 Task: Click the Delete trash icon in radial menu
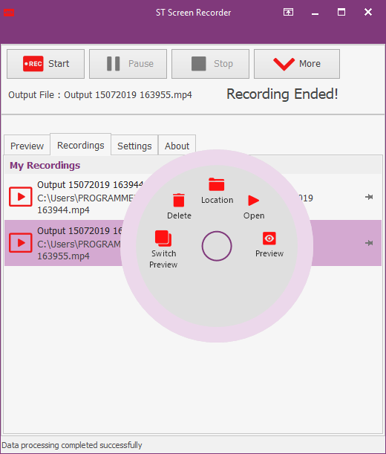coord(179,201)
